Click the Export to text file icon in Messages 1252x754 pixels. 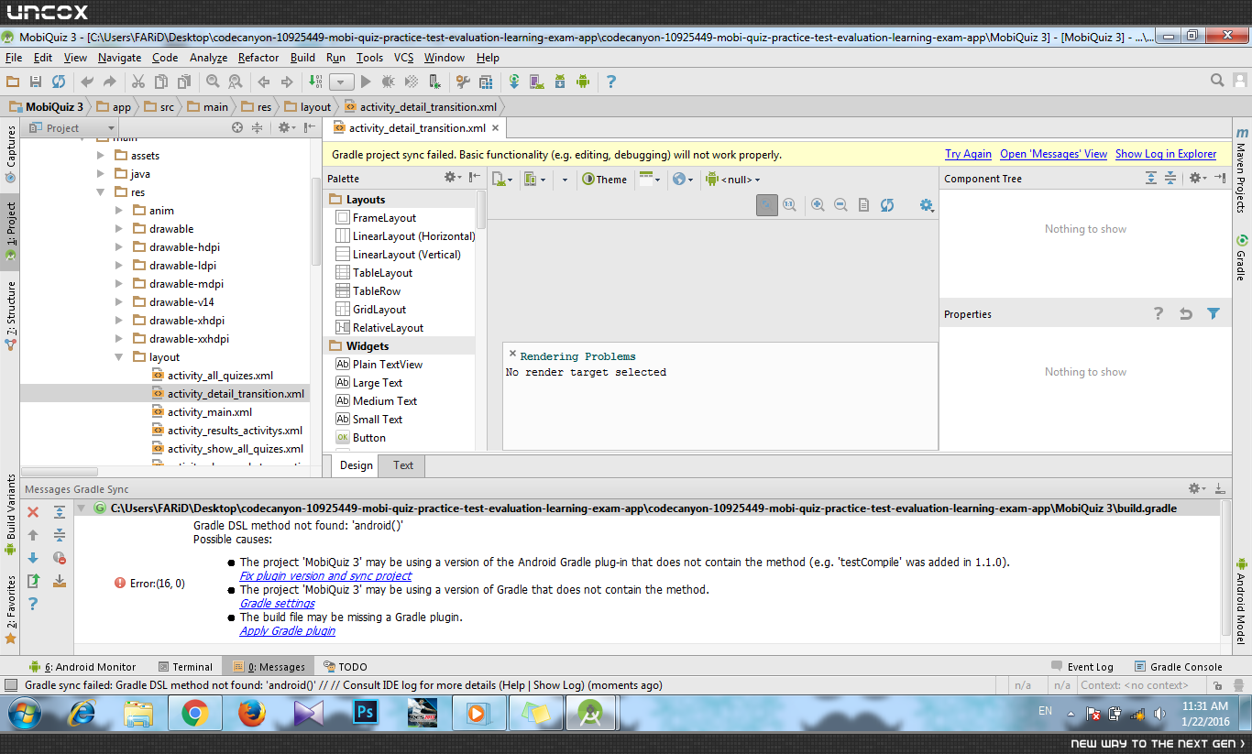[x=33, y=581]
